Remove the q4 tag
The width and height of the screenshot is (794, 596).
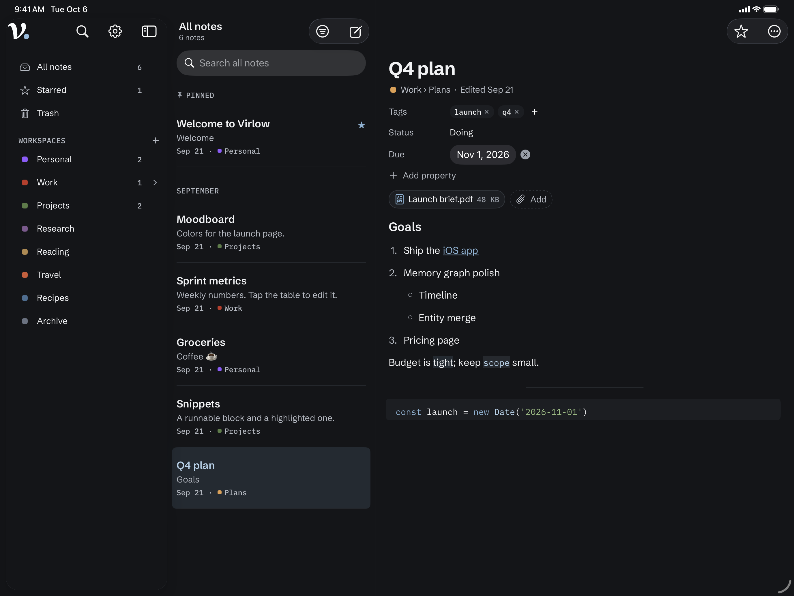(516, 112)
